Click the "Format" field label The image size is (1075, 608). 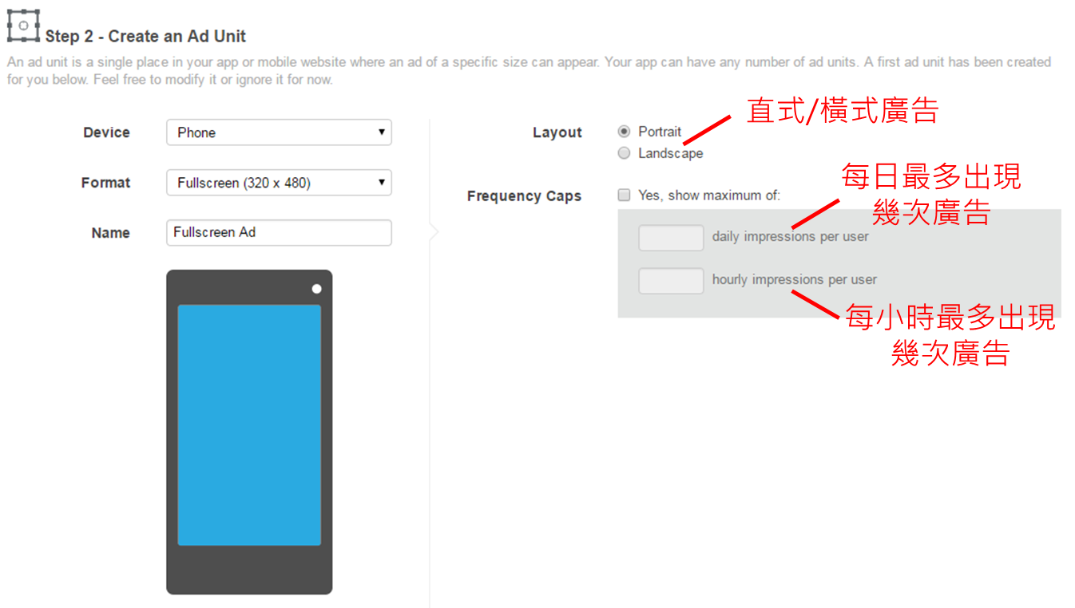point(105,183)
